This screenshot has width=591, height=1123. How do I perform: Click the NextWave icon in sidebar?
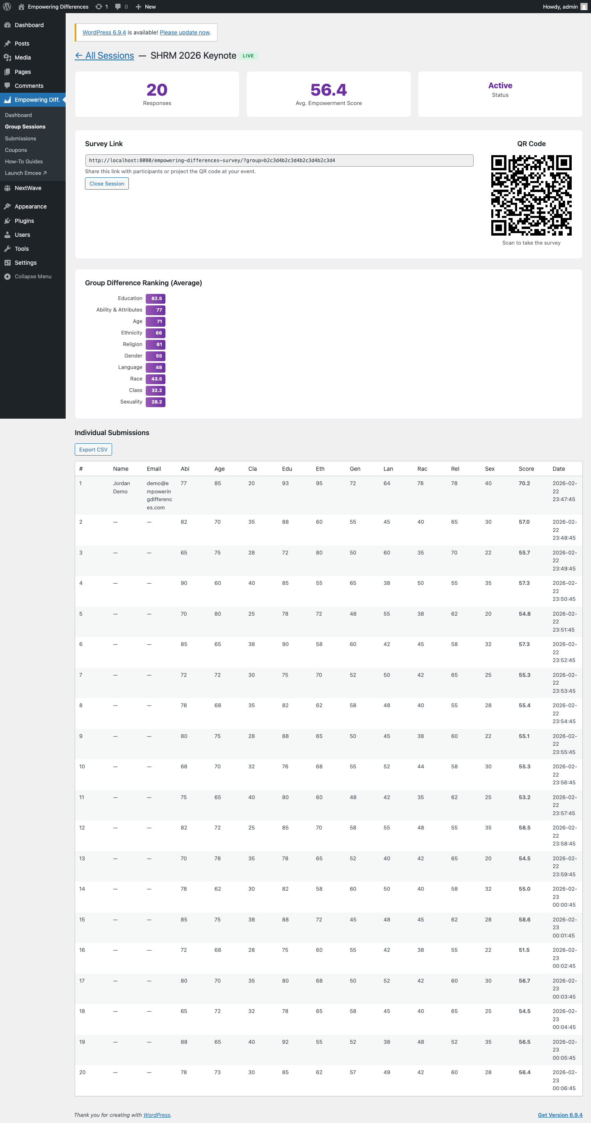pos(7,188)
